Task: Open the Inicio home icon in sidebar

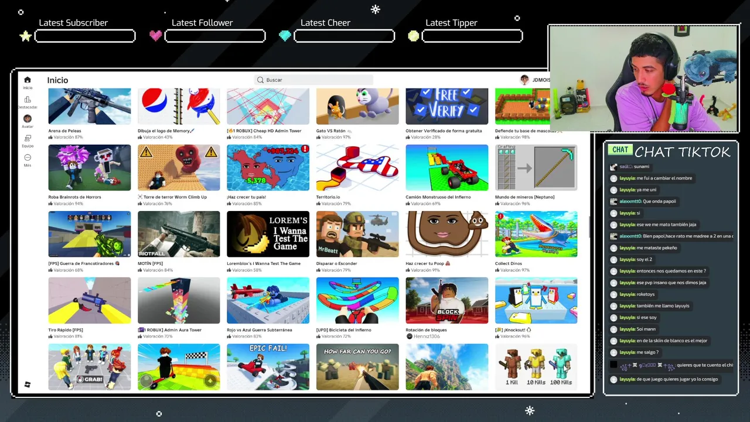Action: point(27,80)
